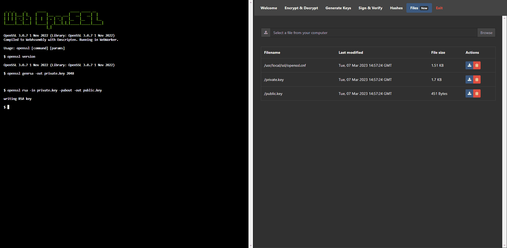Click the 1.7 KB file size
Viewport: 507px width, 248px height.
(x=436, y=80)
